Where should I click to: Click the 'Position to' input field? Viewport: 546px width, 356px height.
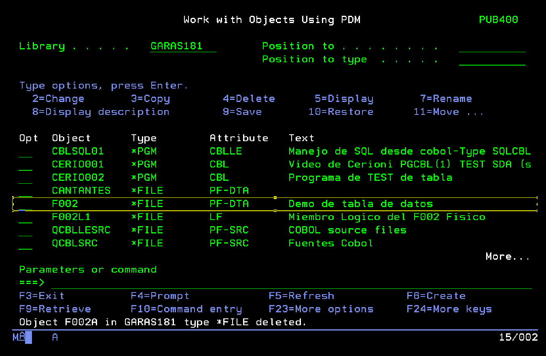[492, 46]
